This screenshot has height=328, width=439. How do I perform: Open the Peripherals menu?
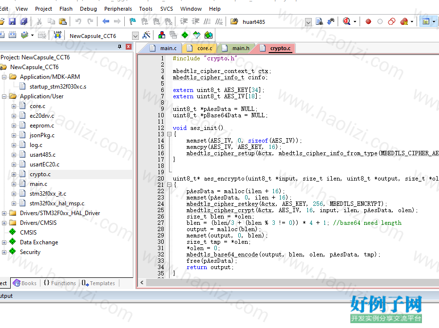118,9
